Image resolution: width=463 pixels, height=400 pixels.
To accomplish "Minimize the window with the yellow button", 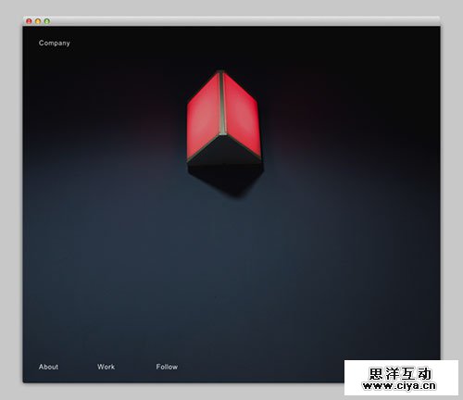I will click(x=38, y=21).
